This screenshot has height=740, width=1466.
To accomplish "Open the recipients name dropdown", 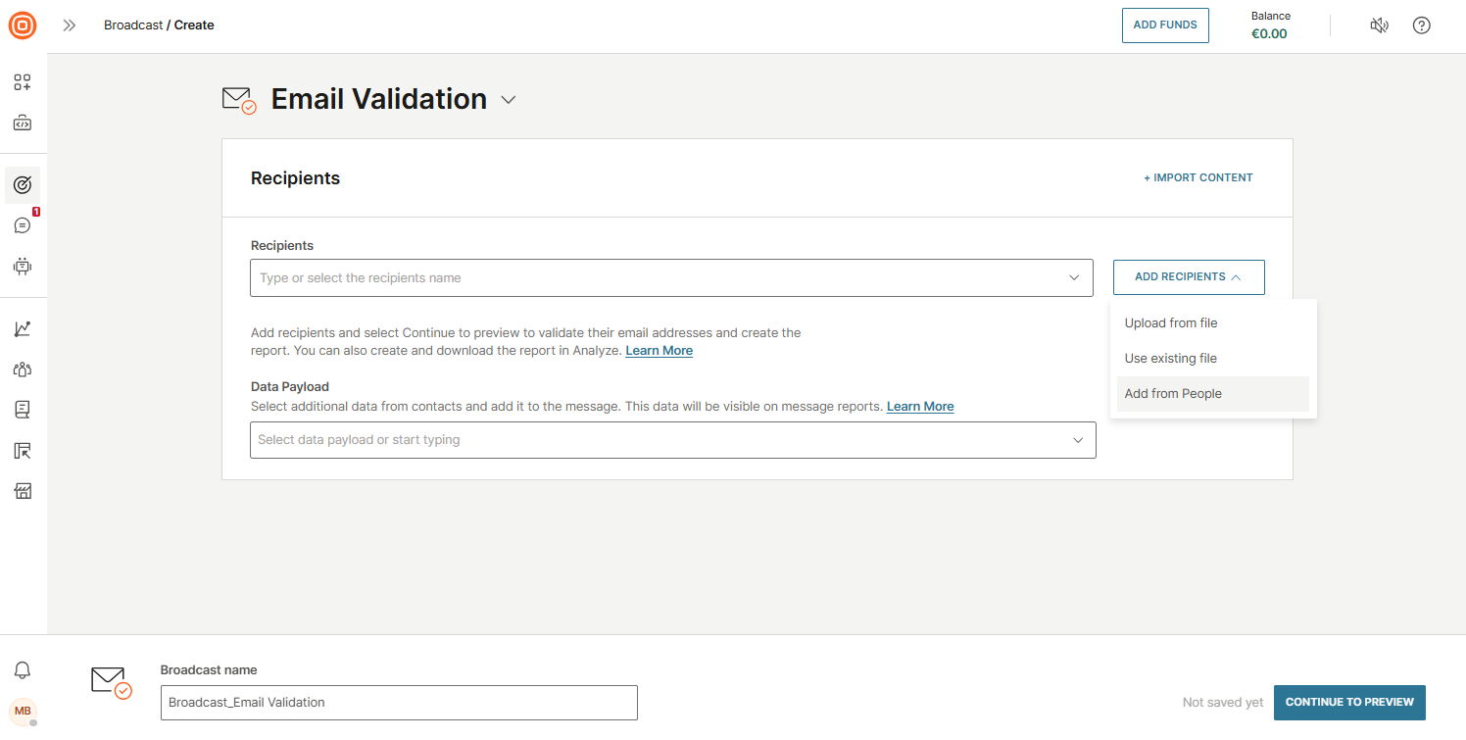I will click(x=672, y=277).
